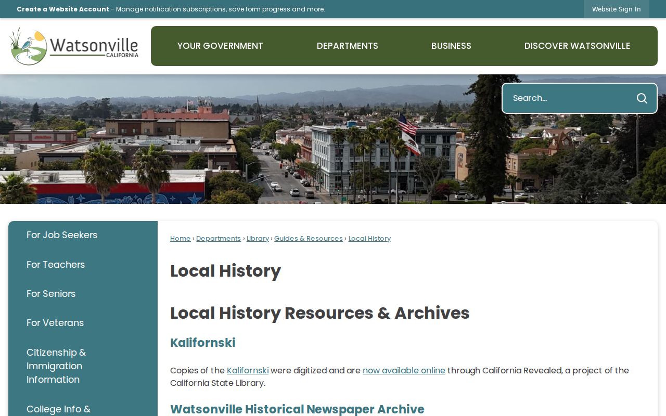The width and height of the screenshot is (666, 416).
Task: Go to the Library breadcrumb
Action: point(258,239)
